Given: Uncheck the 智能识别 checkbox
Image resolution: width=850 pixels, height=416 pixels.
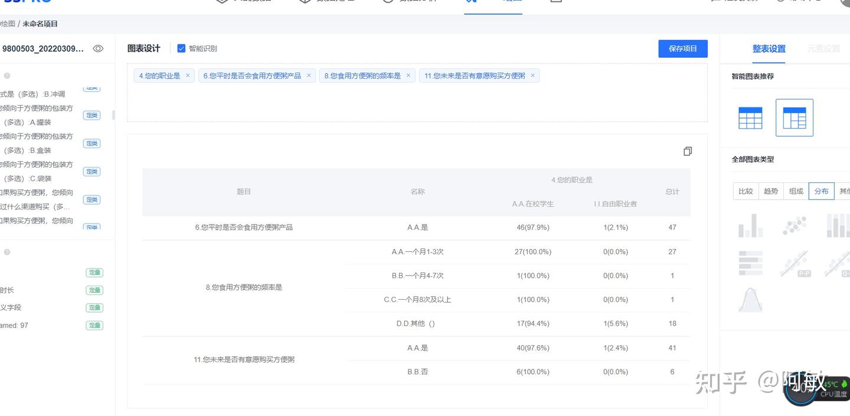Looking at the screenshot, I should tap(181, 48).
